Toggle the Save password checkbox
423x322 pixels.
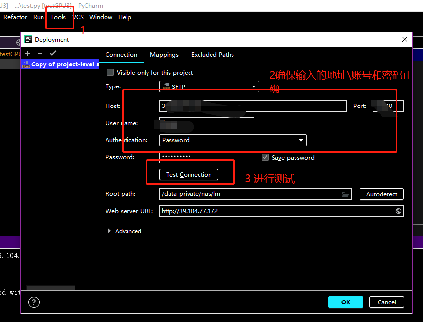(265, 157)
